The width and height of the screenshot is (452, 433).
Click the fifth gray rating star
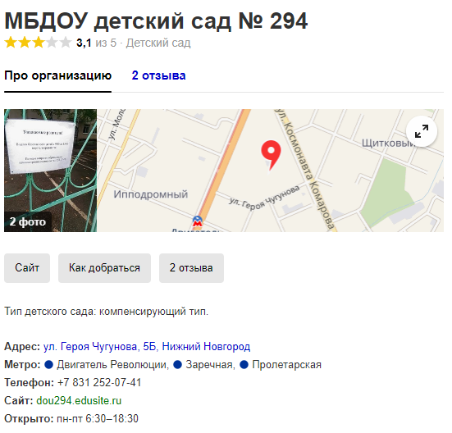66,43
